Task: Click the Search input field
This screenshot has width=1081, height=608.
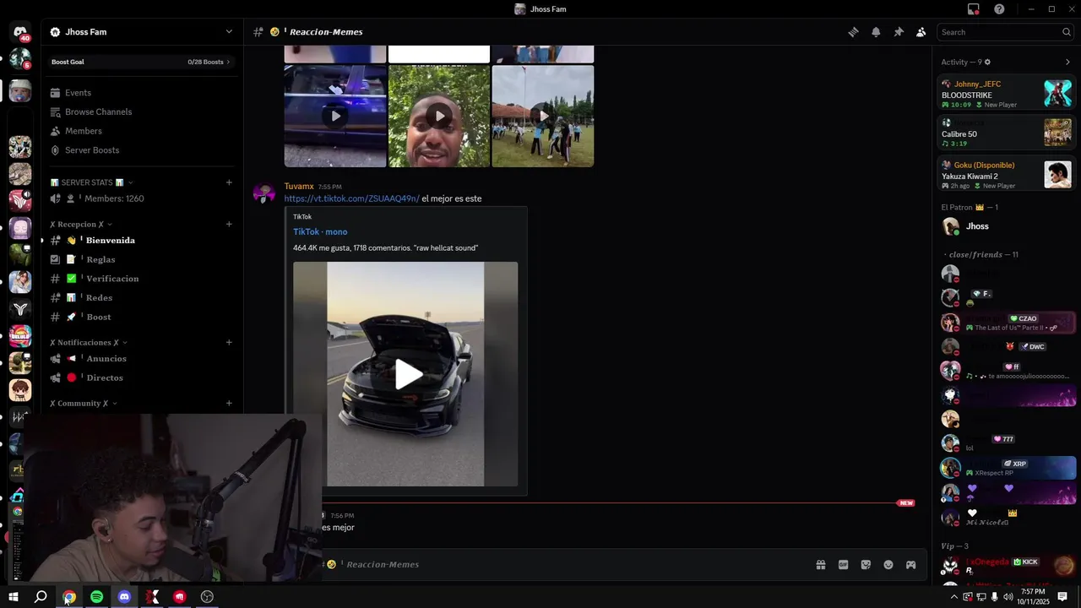Action: pos(1005,32)
